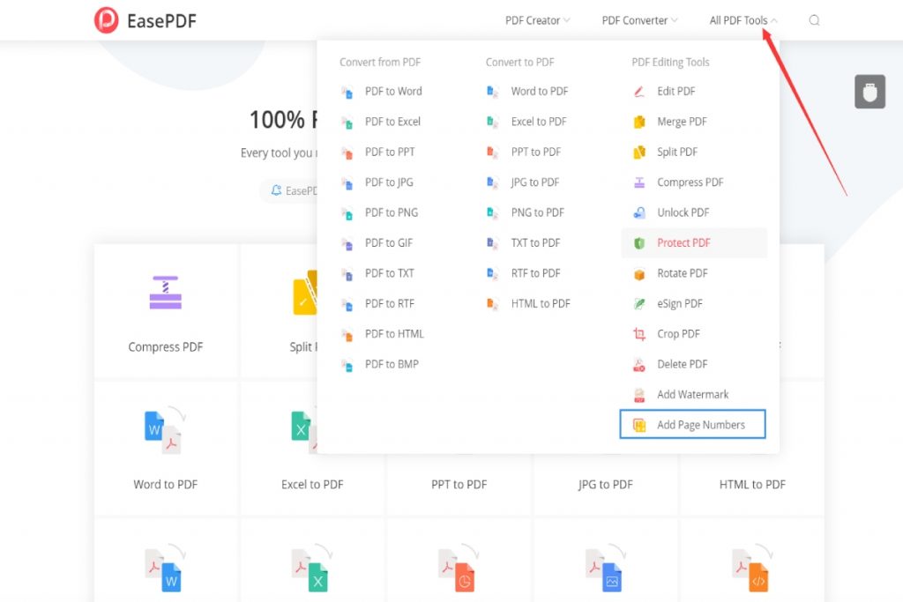This screenshot has width=903, height=602.
Task: Click the PDF to Excel card icon in bottom row
Action: click(311, 569)
